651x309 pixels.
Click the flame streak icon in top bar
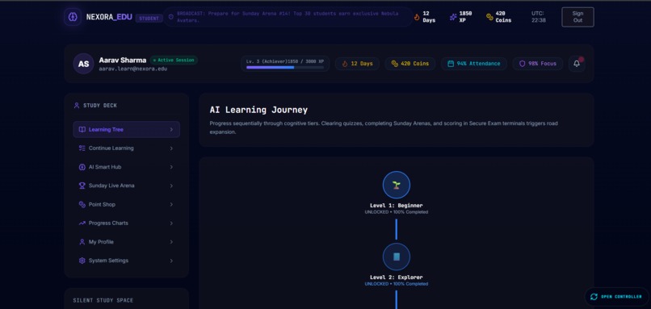click(417, 17)
